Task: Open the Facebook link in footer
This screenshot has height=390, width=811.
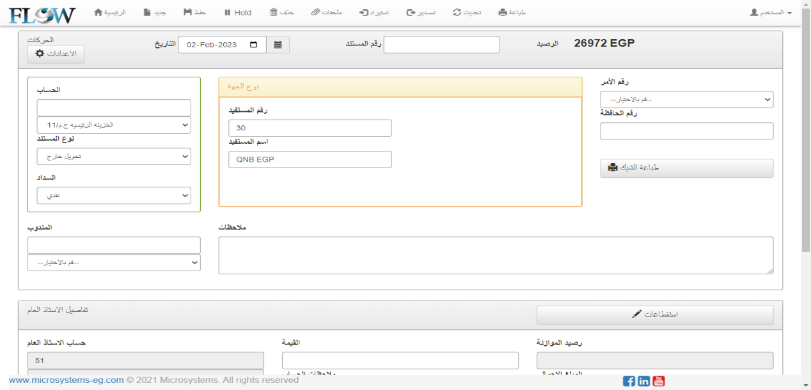Action: click(x=629, y=381)
